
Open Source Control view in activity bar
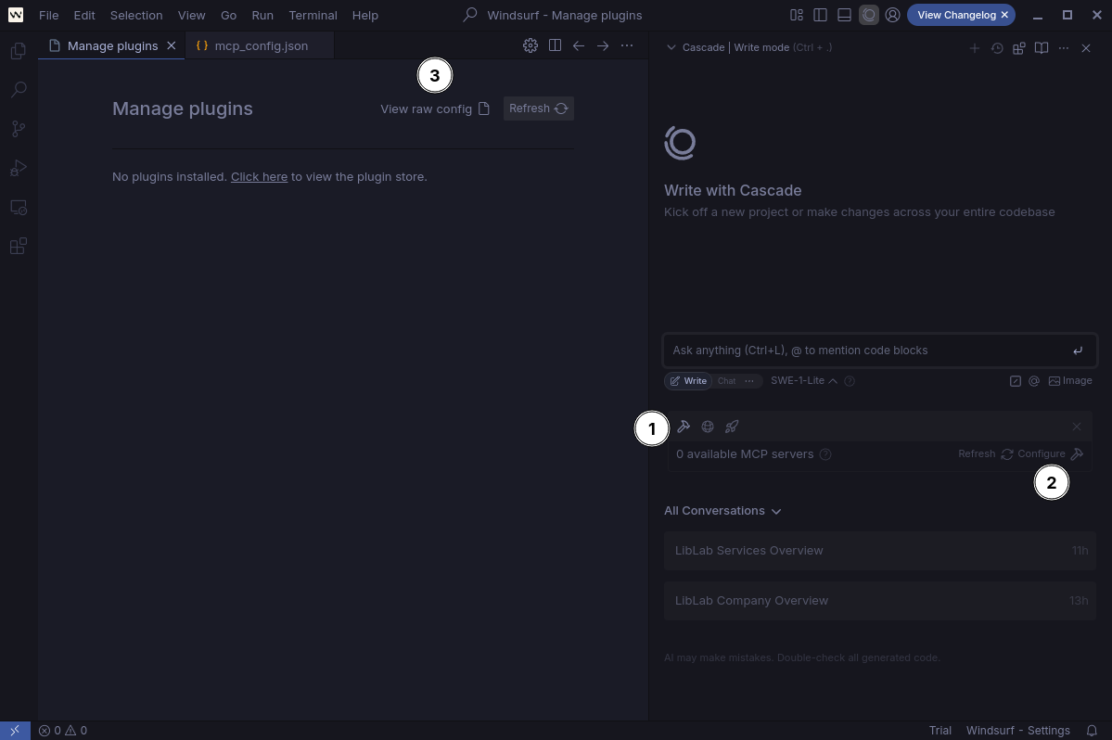click(19, 128)
